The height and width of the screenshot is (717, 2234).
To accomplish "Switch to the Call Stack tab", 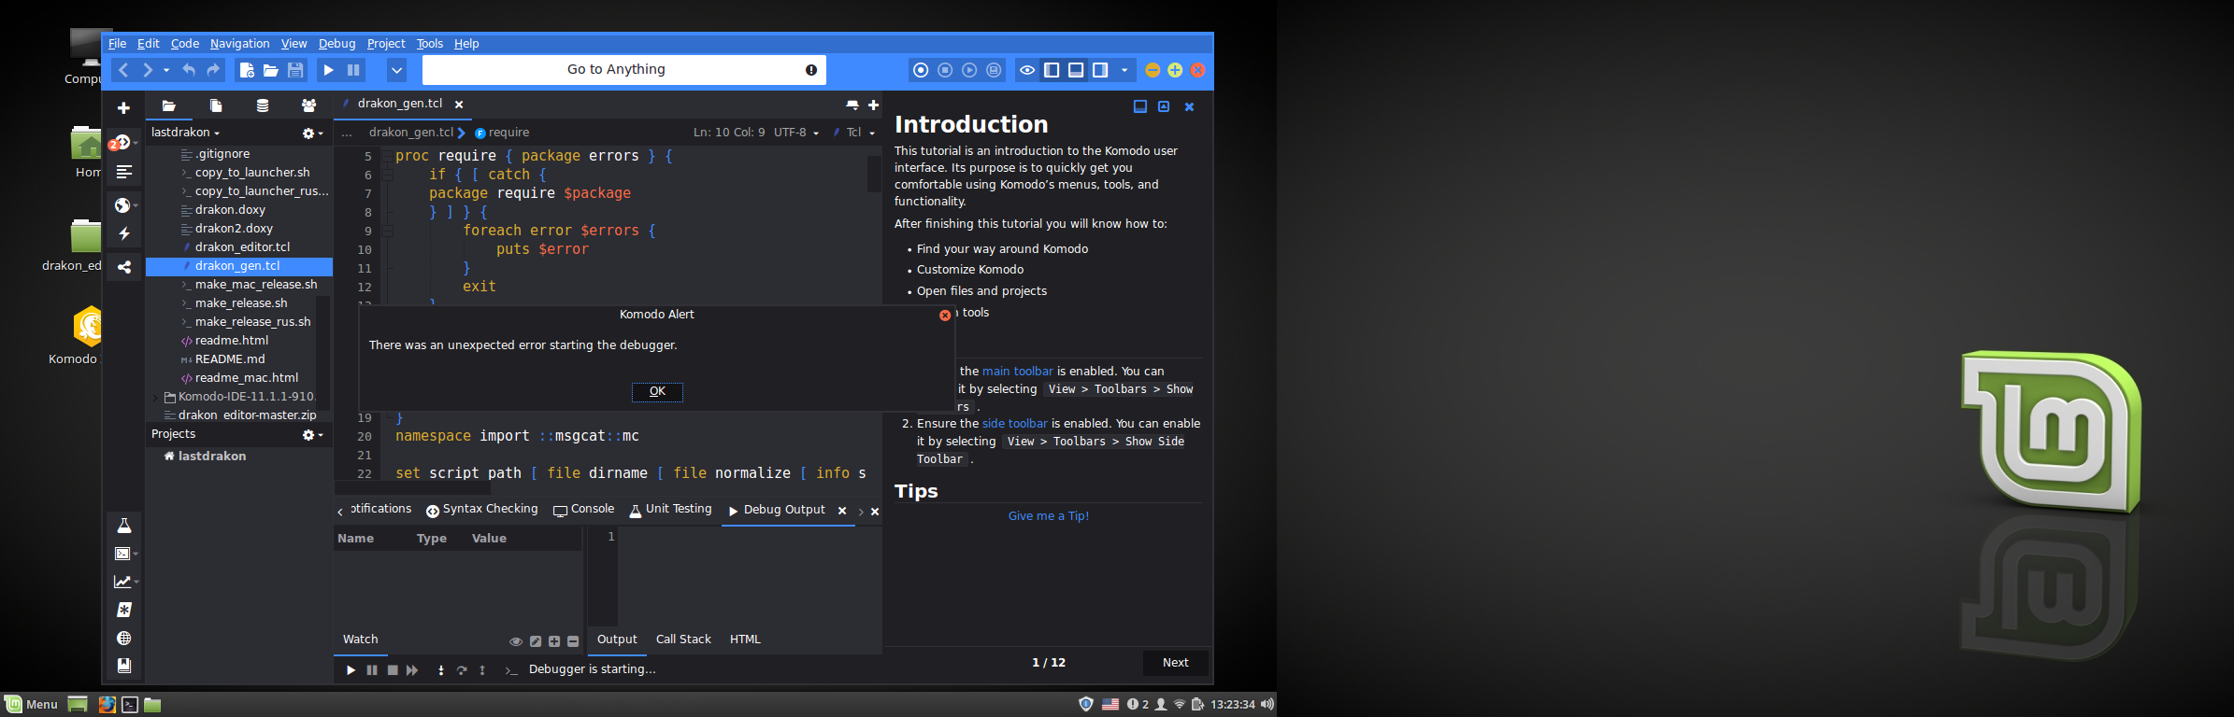I will [x=683, y=640].
